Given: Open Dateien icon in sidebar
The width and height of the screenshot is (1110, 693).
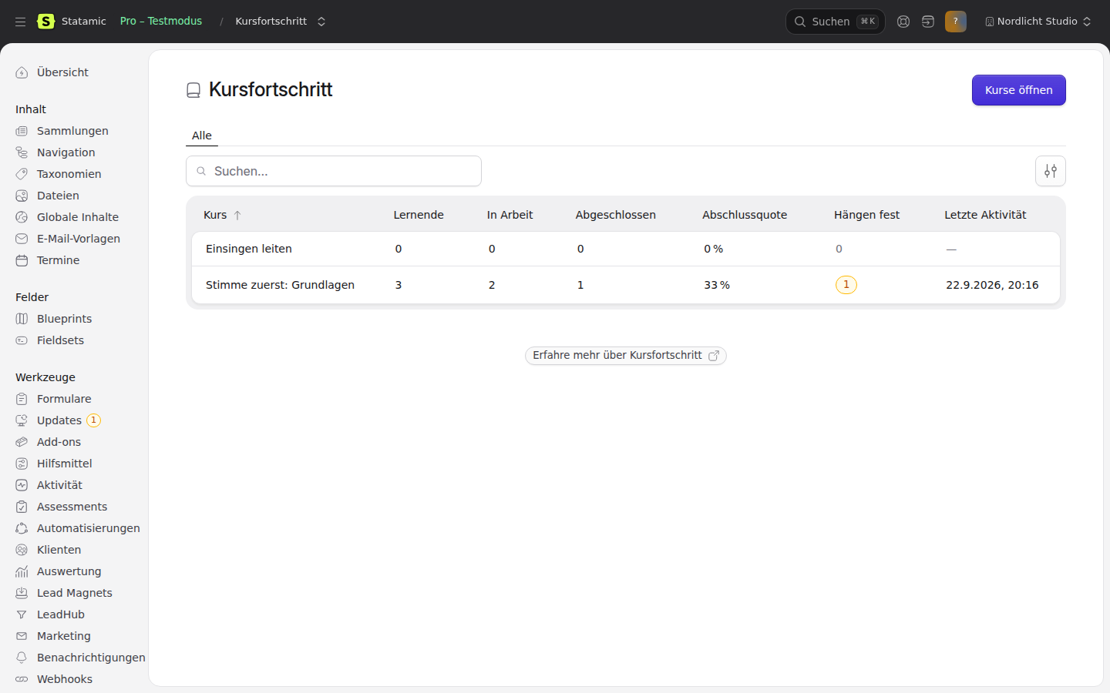Looking at the screenshot, I should (22, 196).
